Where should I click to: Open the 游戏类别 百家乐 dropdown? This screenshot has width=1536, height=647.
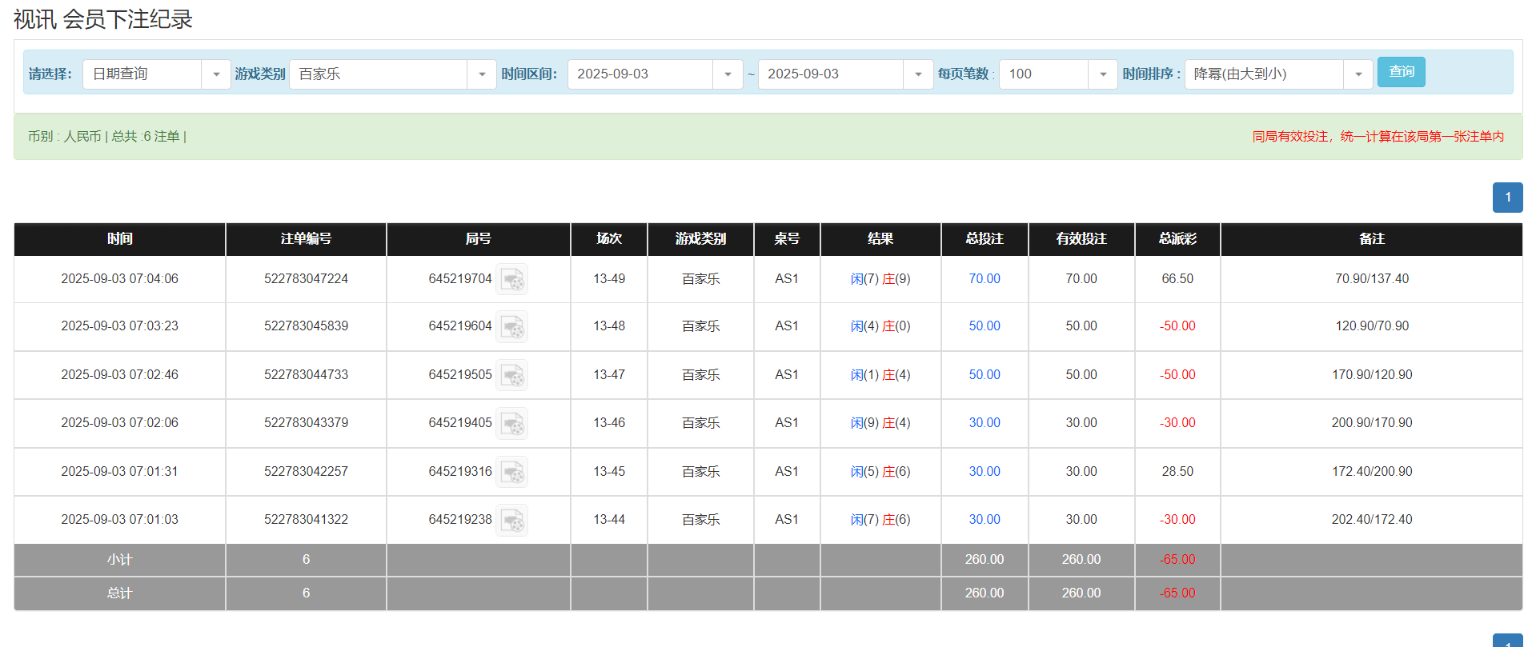[x=481, y=74]
